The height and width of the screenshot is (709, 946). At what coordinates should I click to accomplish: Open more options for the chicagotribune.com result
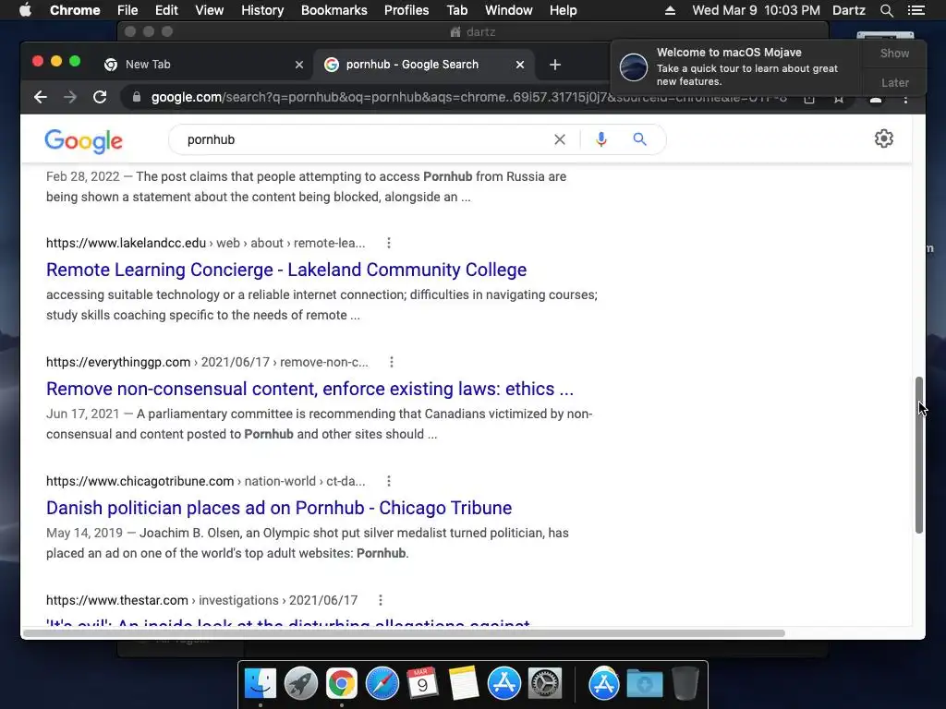pyautogui.click(x=389, y=481)
